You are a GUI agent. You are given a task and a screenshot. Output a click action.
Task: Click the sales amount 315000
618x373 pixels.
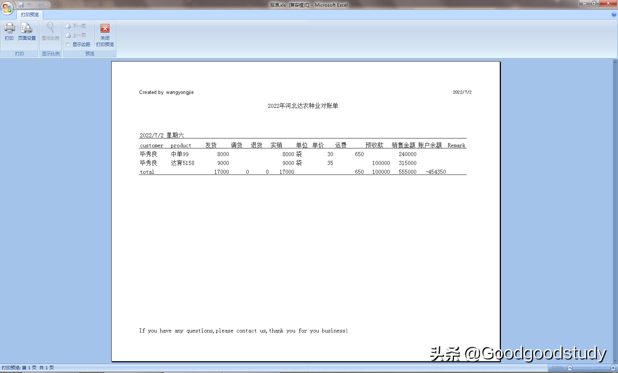click(408, 163)
